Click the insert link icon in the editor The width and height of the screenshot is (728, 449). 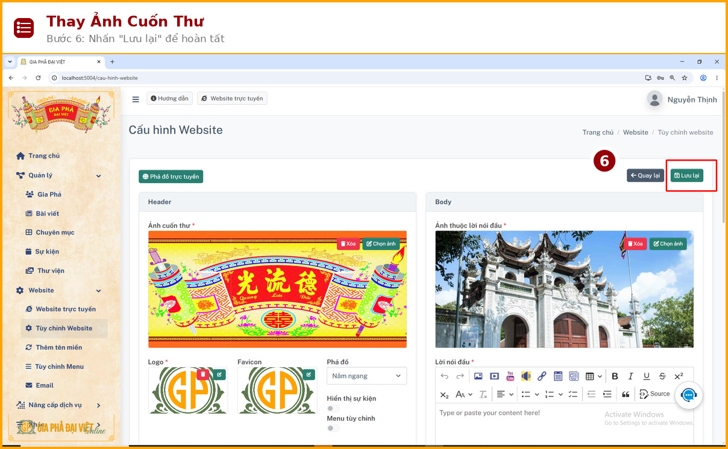tap(542, 376)
